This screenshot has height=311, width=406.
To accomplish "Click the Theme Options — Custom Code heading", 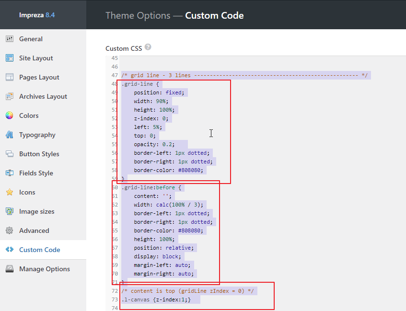I will pos(174,15).
